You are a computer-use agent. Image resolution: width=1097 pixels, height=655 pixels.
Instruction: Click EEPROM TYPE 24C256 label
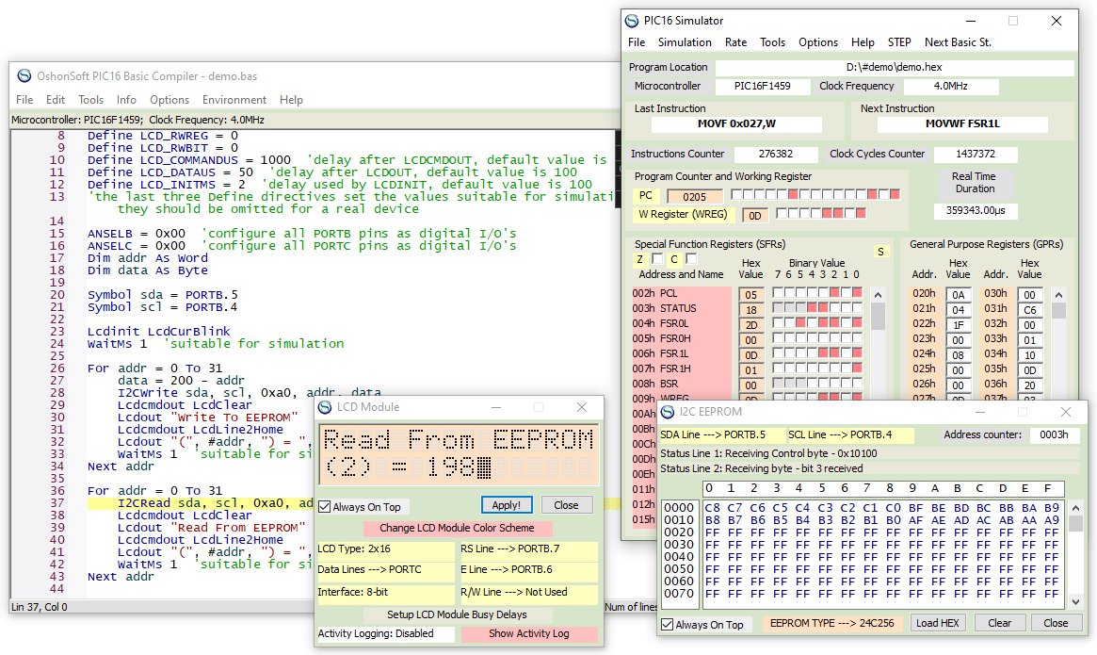pos(831,623)
